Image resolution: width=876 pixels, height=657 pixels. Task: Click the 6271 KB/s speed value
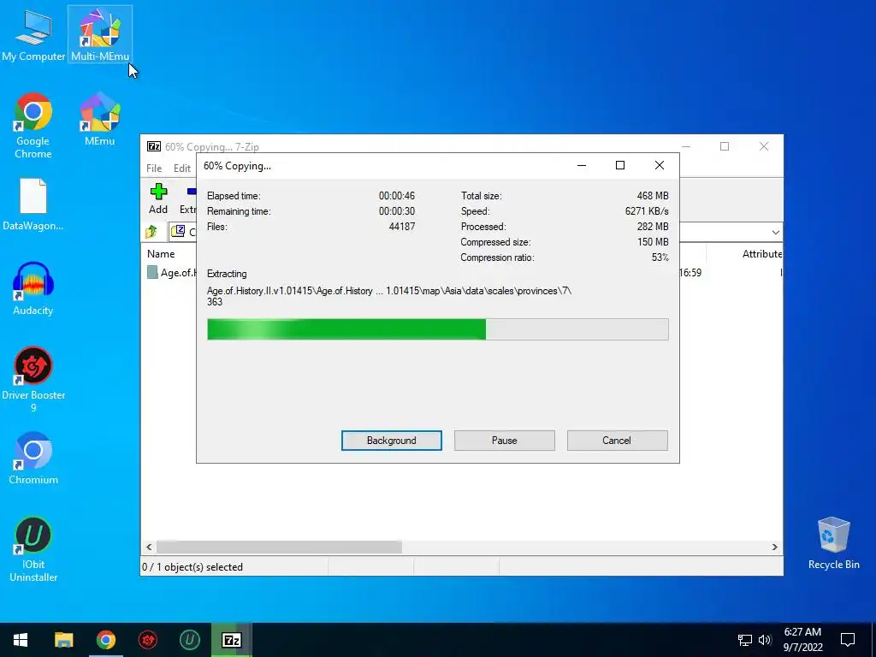pos(647,211)
